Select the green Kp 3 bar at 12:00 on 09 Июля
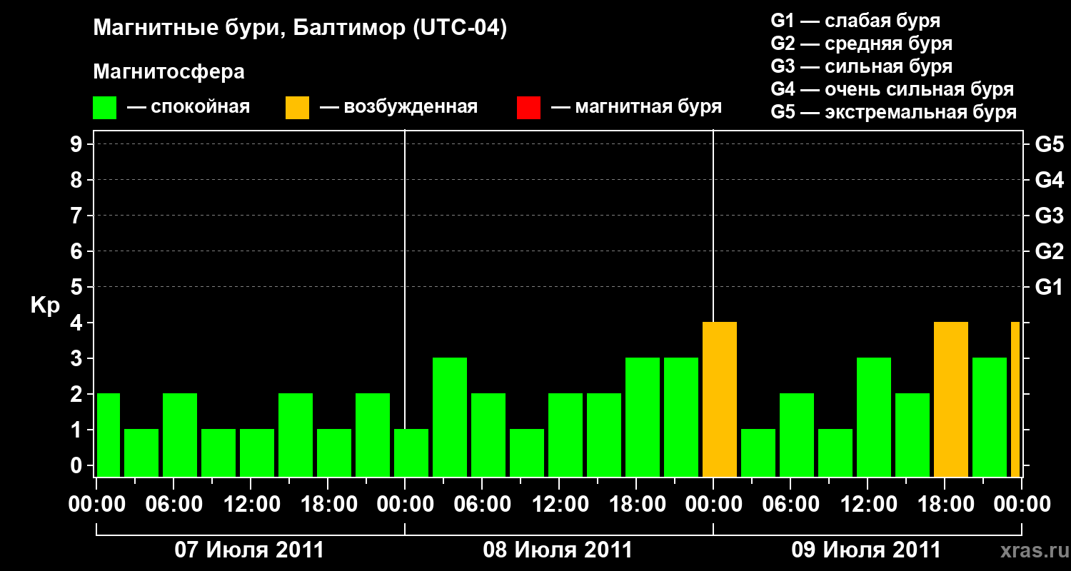Screen dimensions: 1071x571 pos(874,418)
